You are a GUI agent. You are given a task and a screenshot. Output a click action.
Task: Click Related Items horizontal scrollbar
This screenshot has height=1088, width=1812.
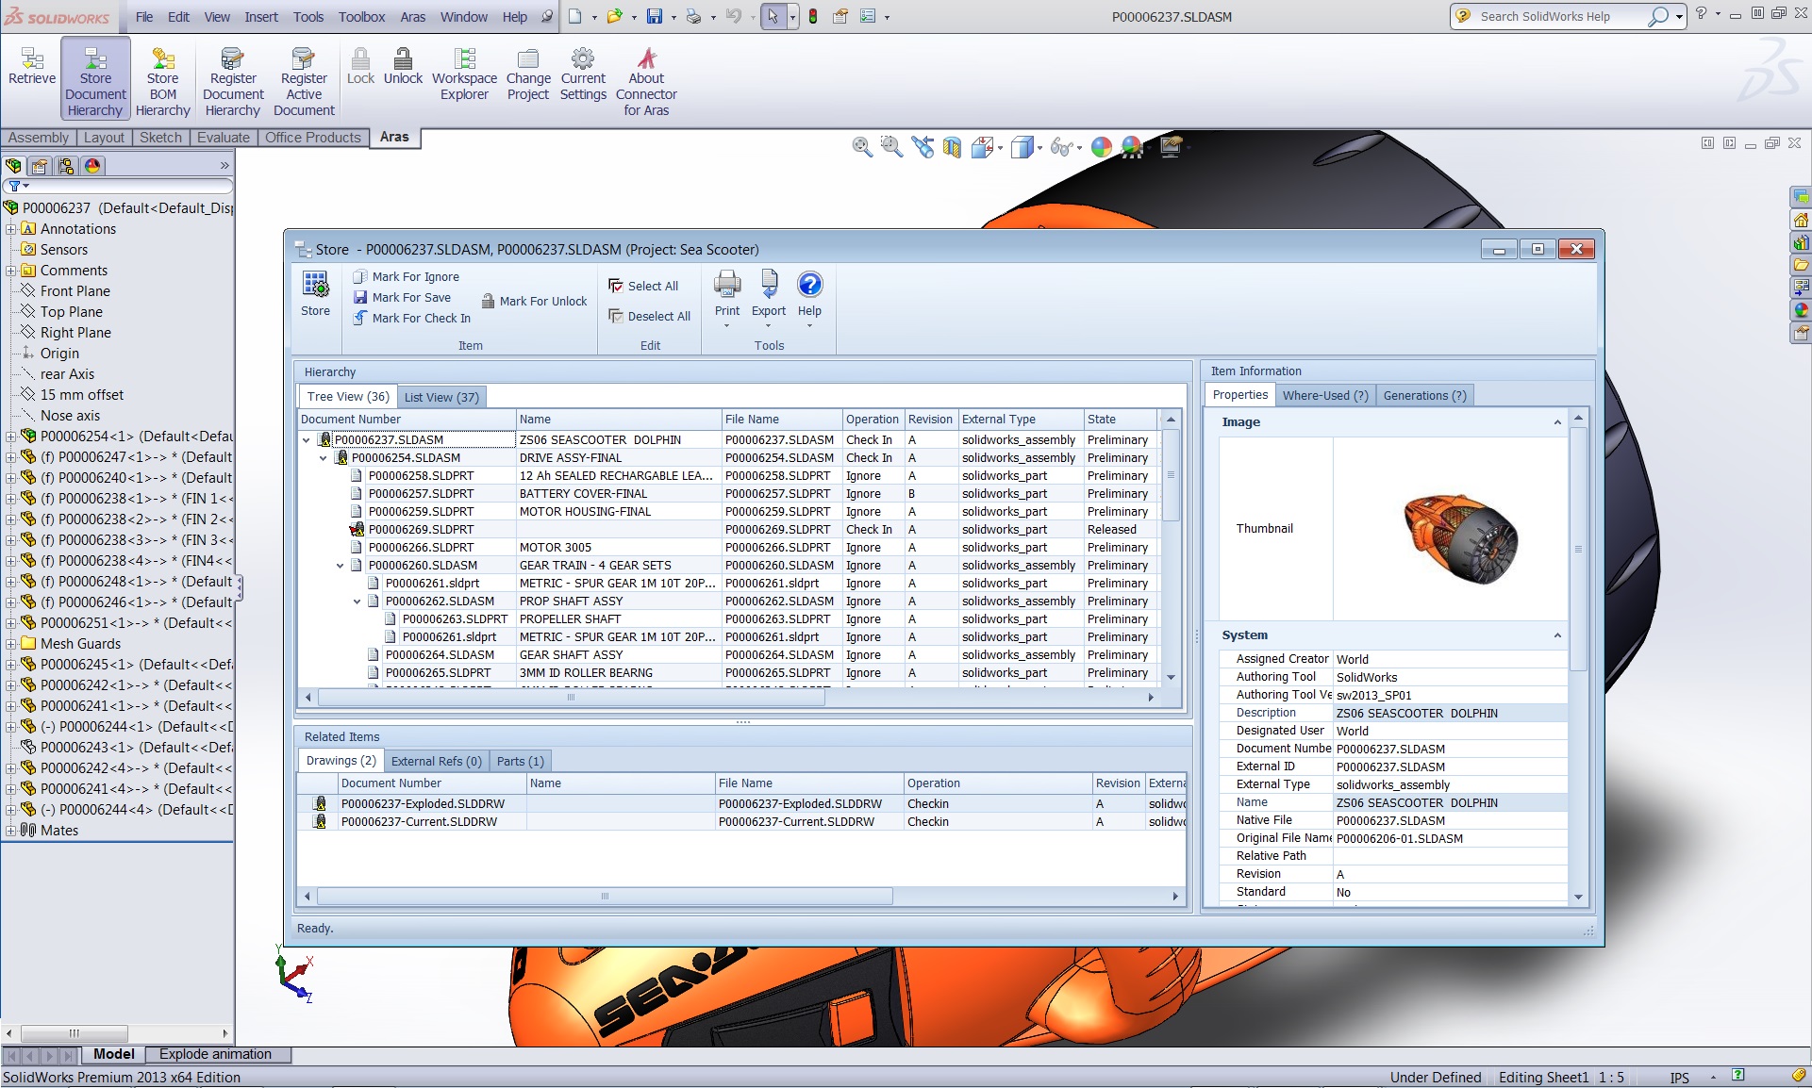(x=605, y=896)
